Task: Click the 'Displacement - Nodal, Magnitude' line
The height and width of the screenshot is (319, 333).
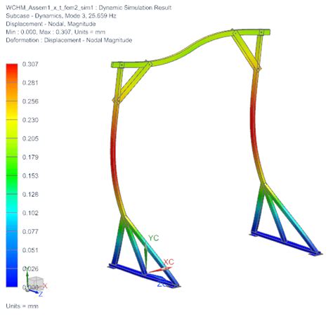Action: click(x=51, y=24)
